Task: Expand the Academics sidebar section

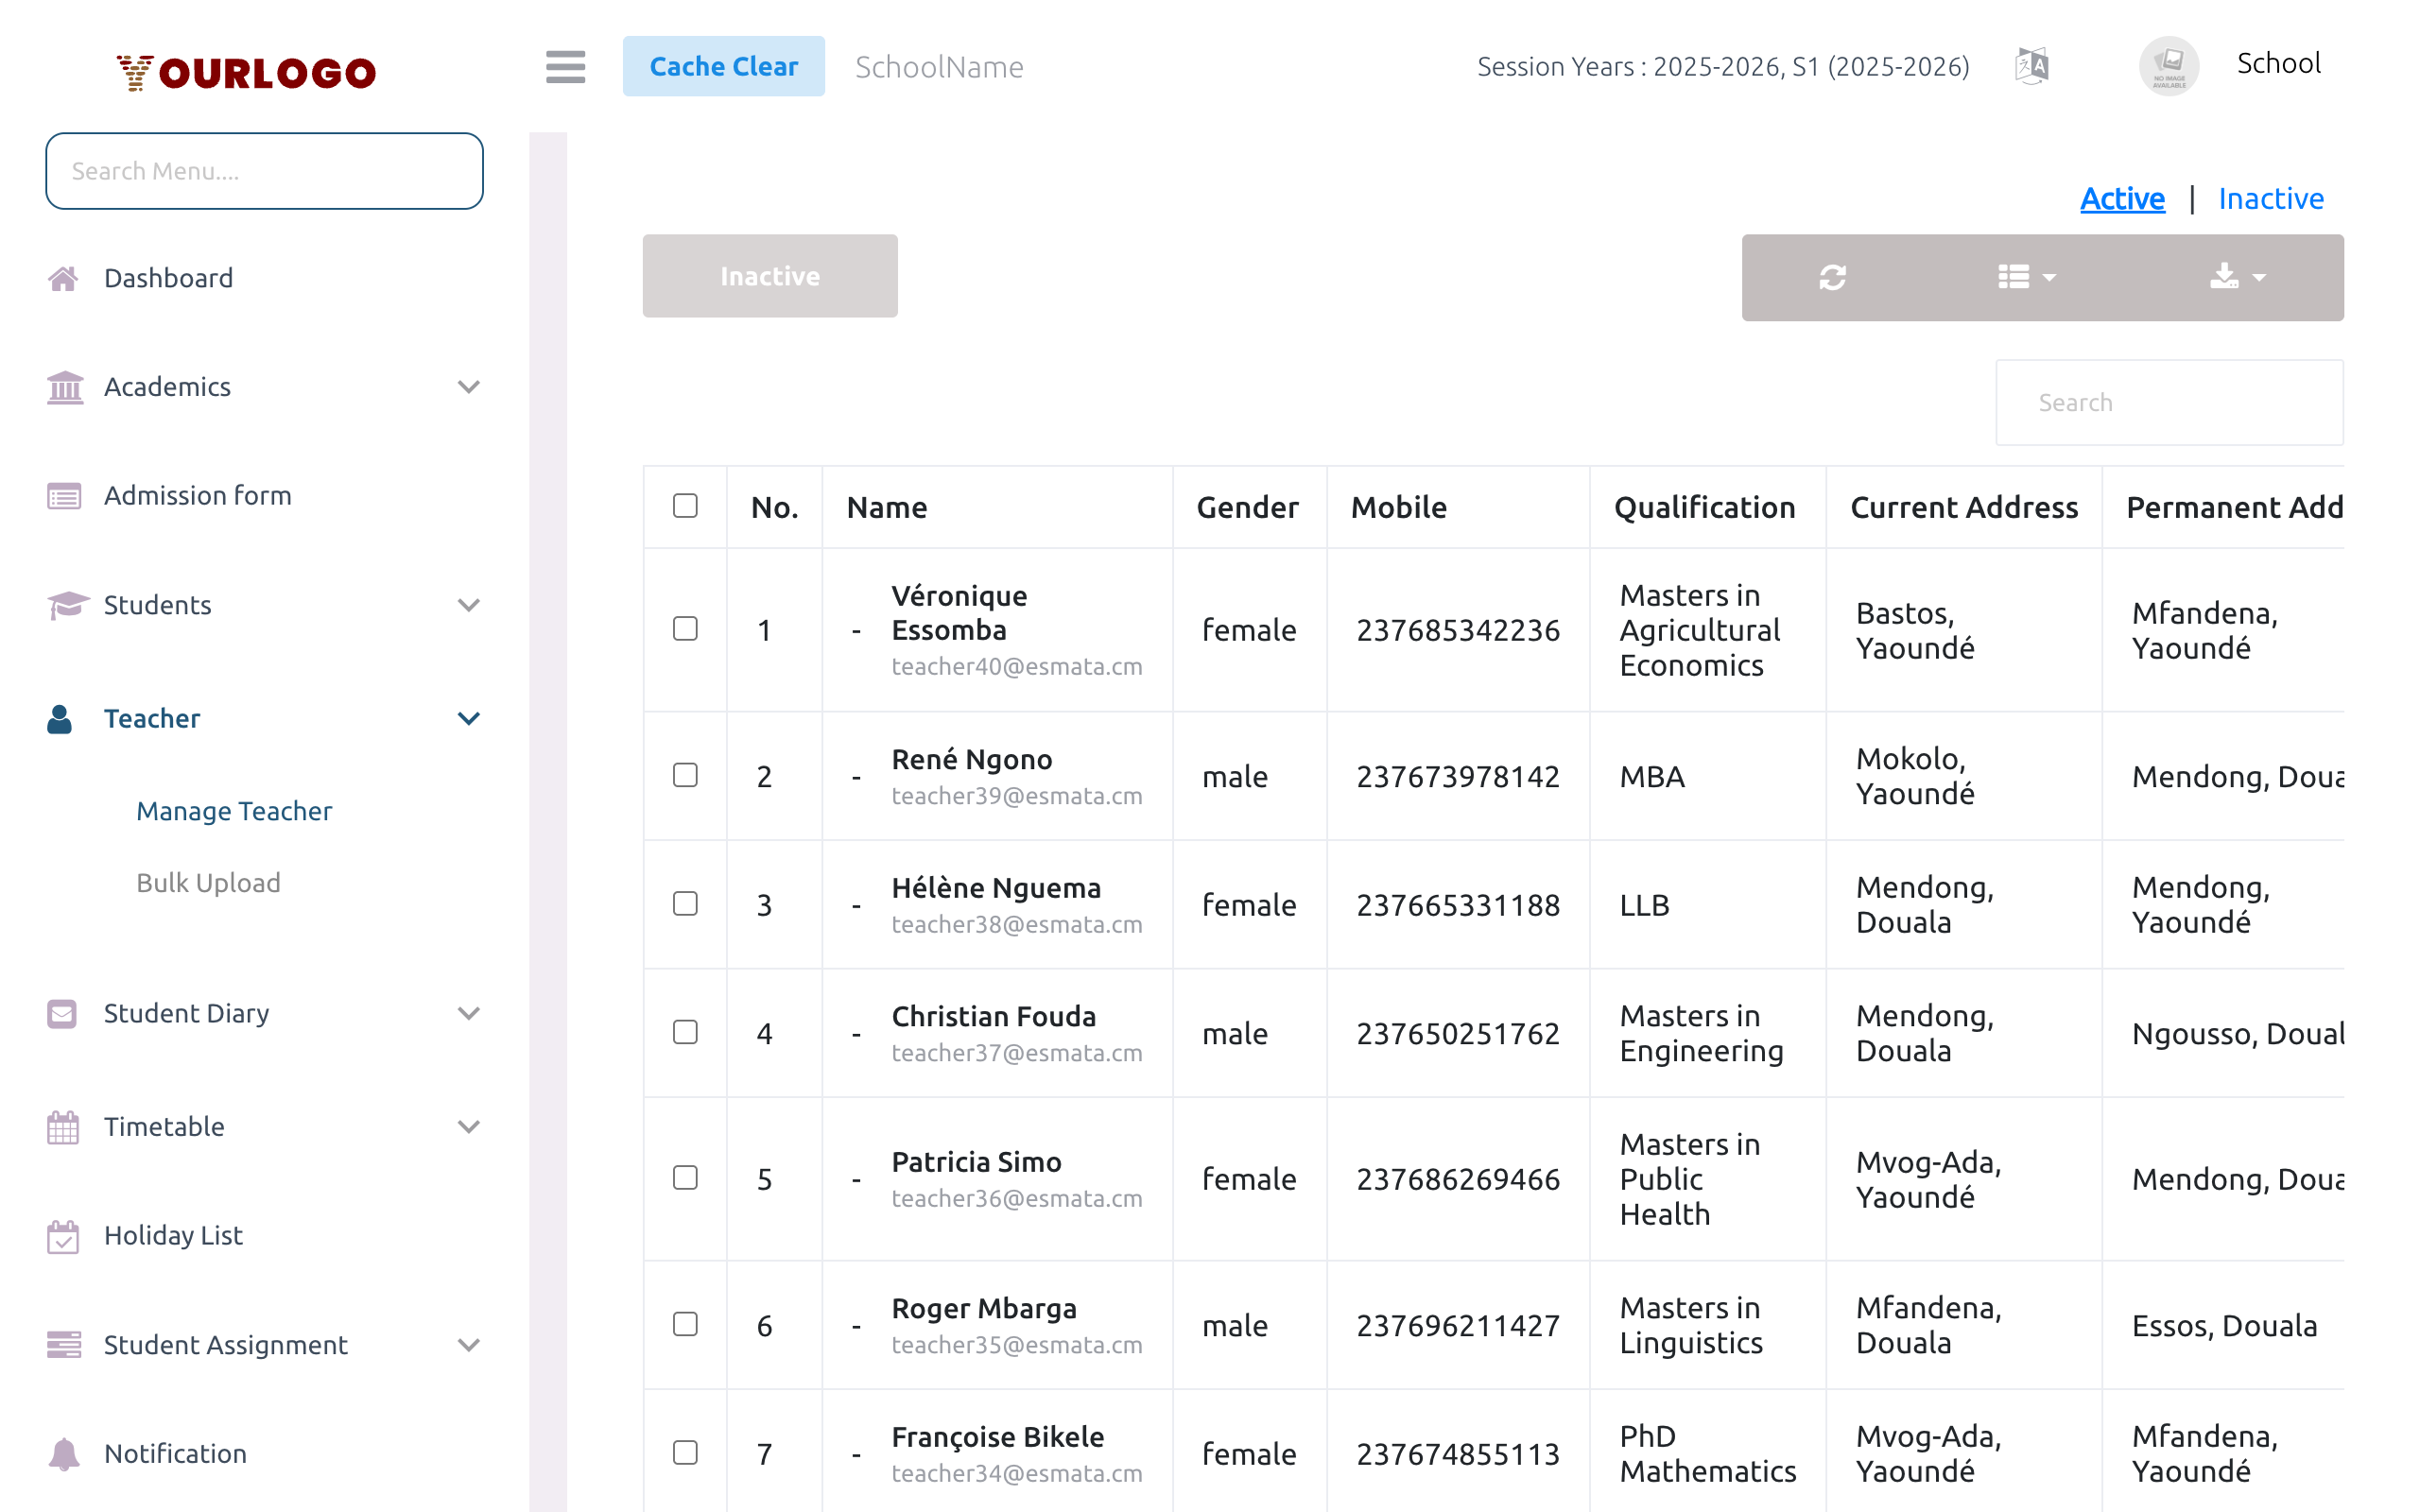Action: 468,387
